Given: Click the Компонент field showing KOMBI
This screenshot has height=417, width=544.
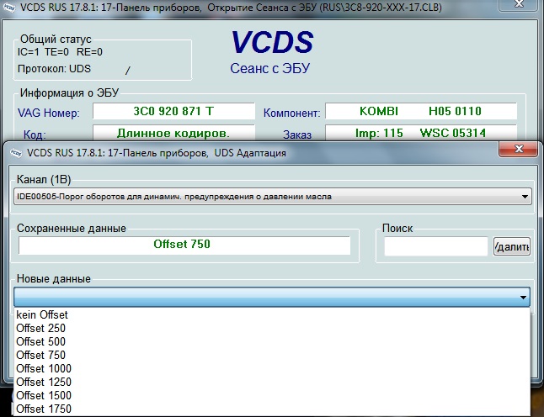Looking at the screenshot, I should click(x=420, y=112).
